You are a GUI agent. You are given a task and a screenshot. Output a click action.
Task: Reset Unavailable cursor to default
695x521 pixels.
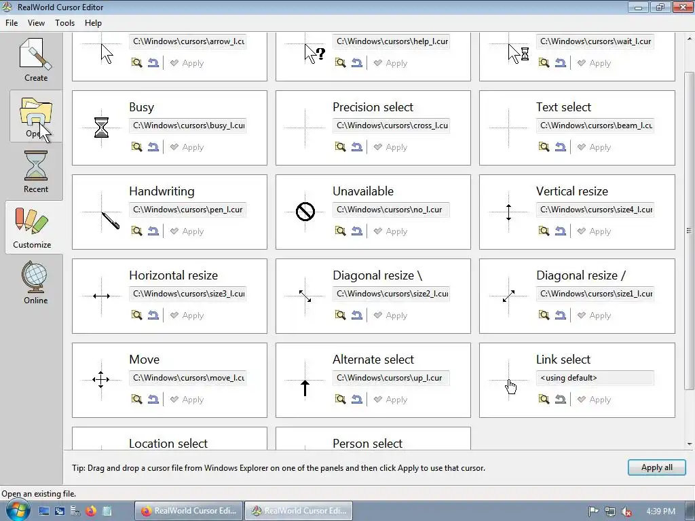pos(357,231)
